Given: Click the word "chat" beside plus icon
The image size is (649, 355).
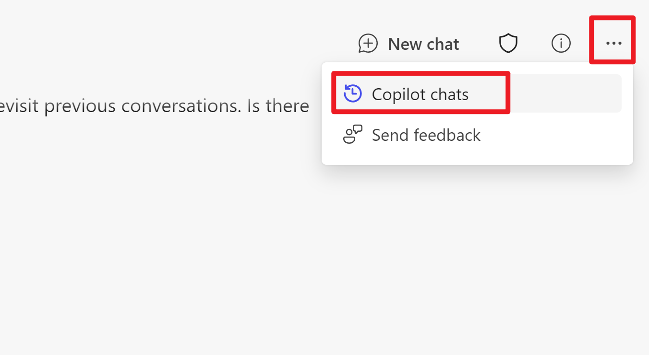Looking at the screenshot, I should pos(441,44).
